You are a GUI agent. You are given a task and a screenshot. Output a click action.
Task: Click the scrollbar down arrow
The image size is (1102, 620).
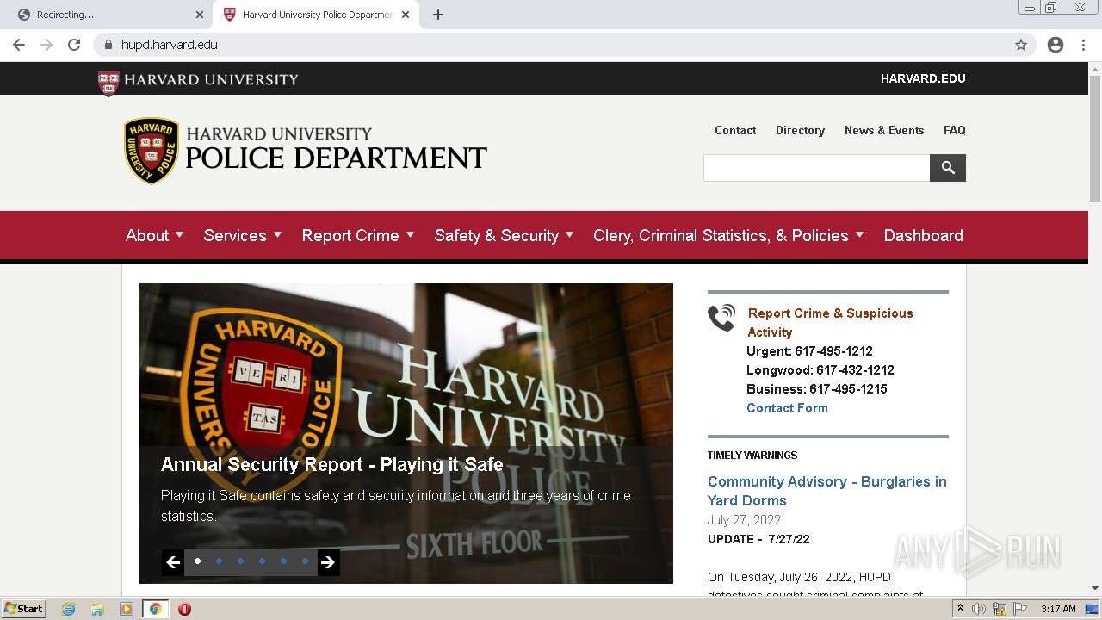[x=1095, y=588]
